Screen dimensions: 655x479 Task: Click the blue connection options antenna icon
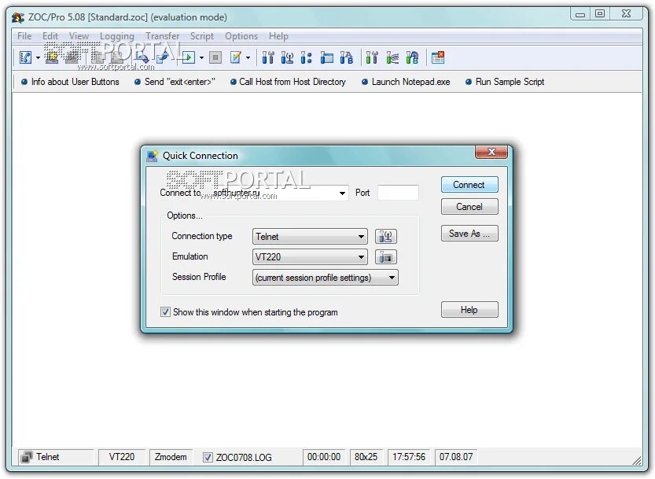tap(287, 57)
